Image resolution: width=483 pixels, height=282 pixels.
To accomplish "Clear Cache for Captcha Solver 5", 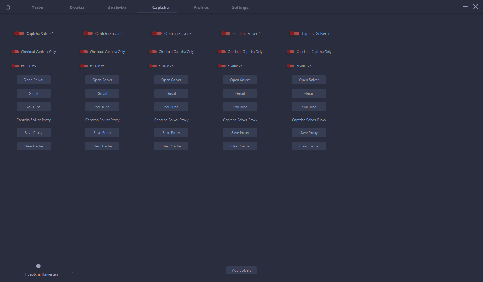I will pos(309,146).
